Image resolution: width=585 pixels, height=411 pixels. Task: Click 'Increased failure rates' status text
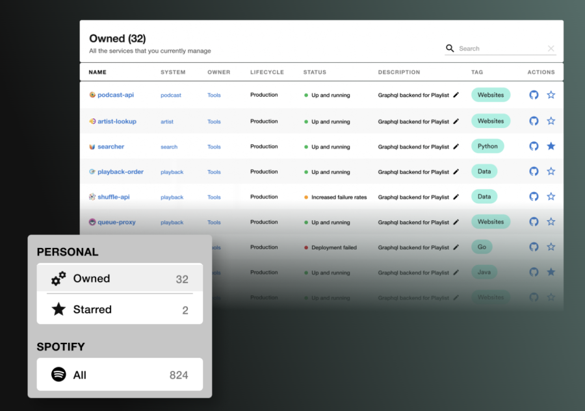click(339, 197)
